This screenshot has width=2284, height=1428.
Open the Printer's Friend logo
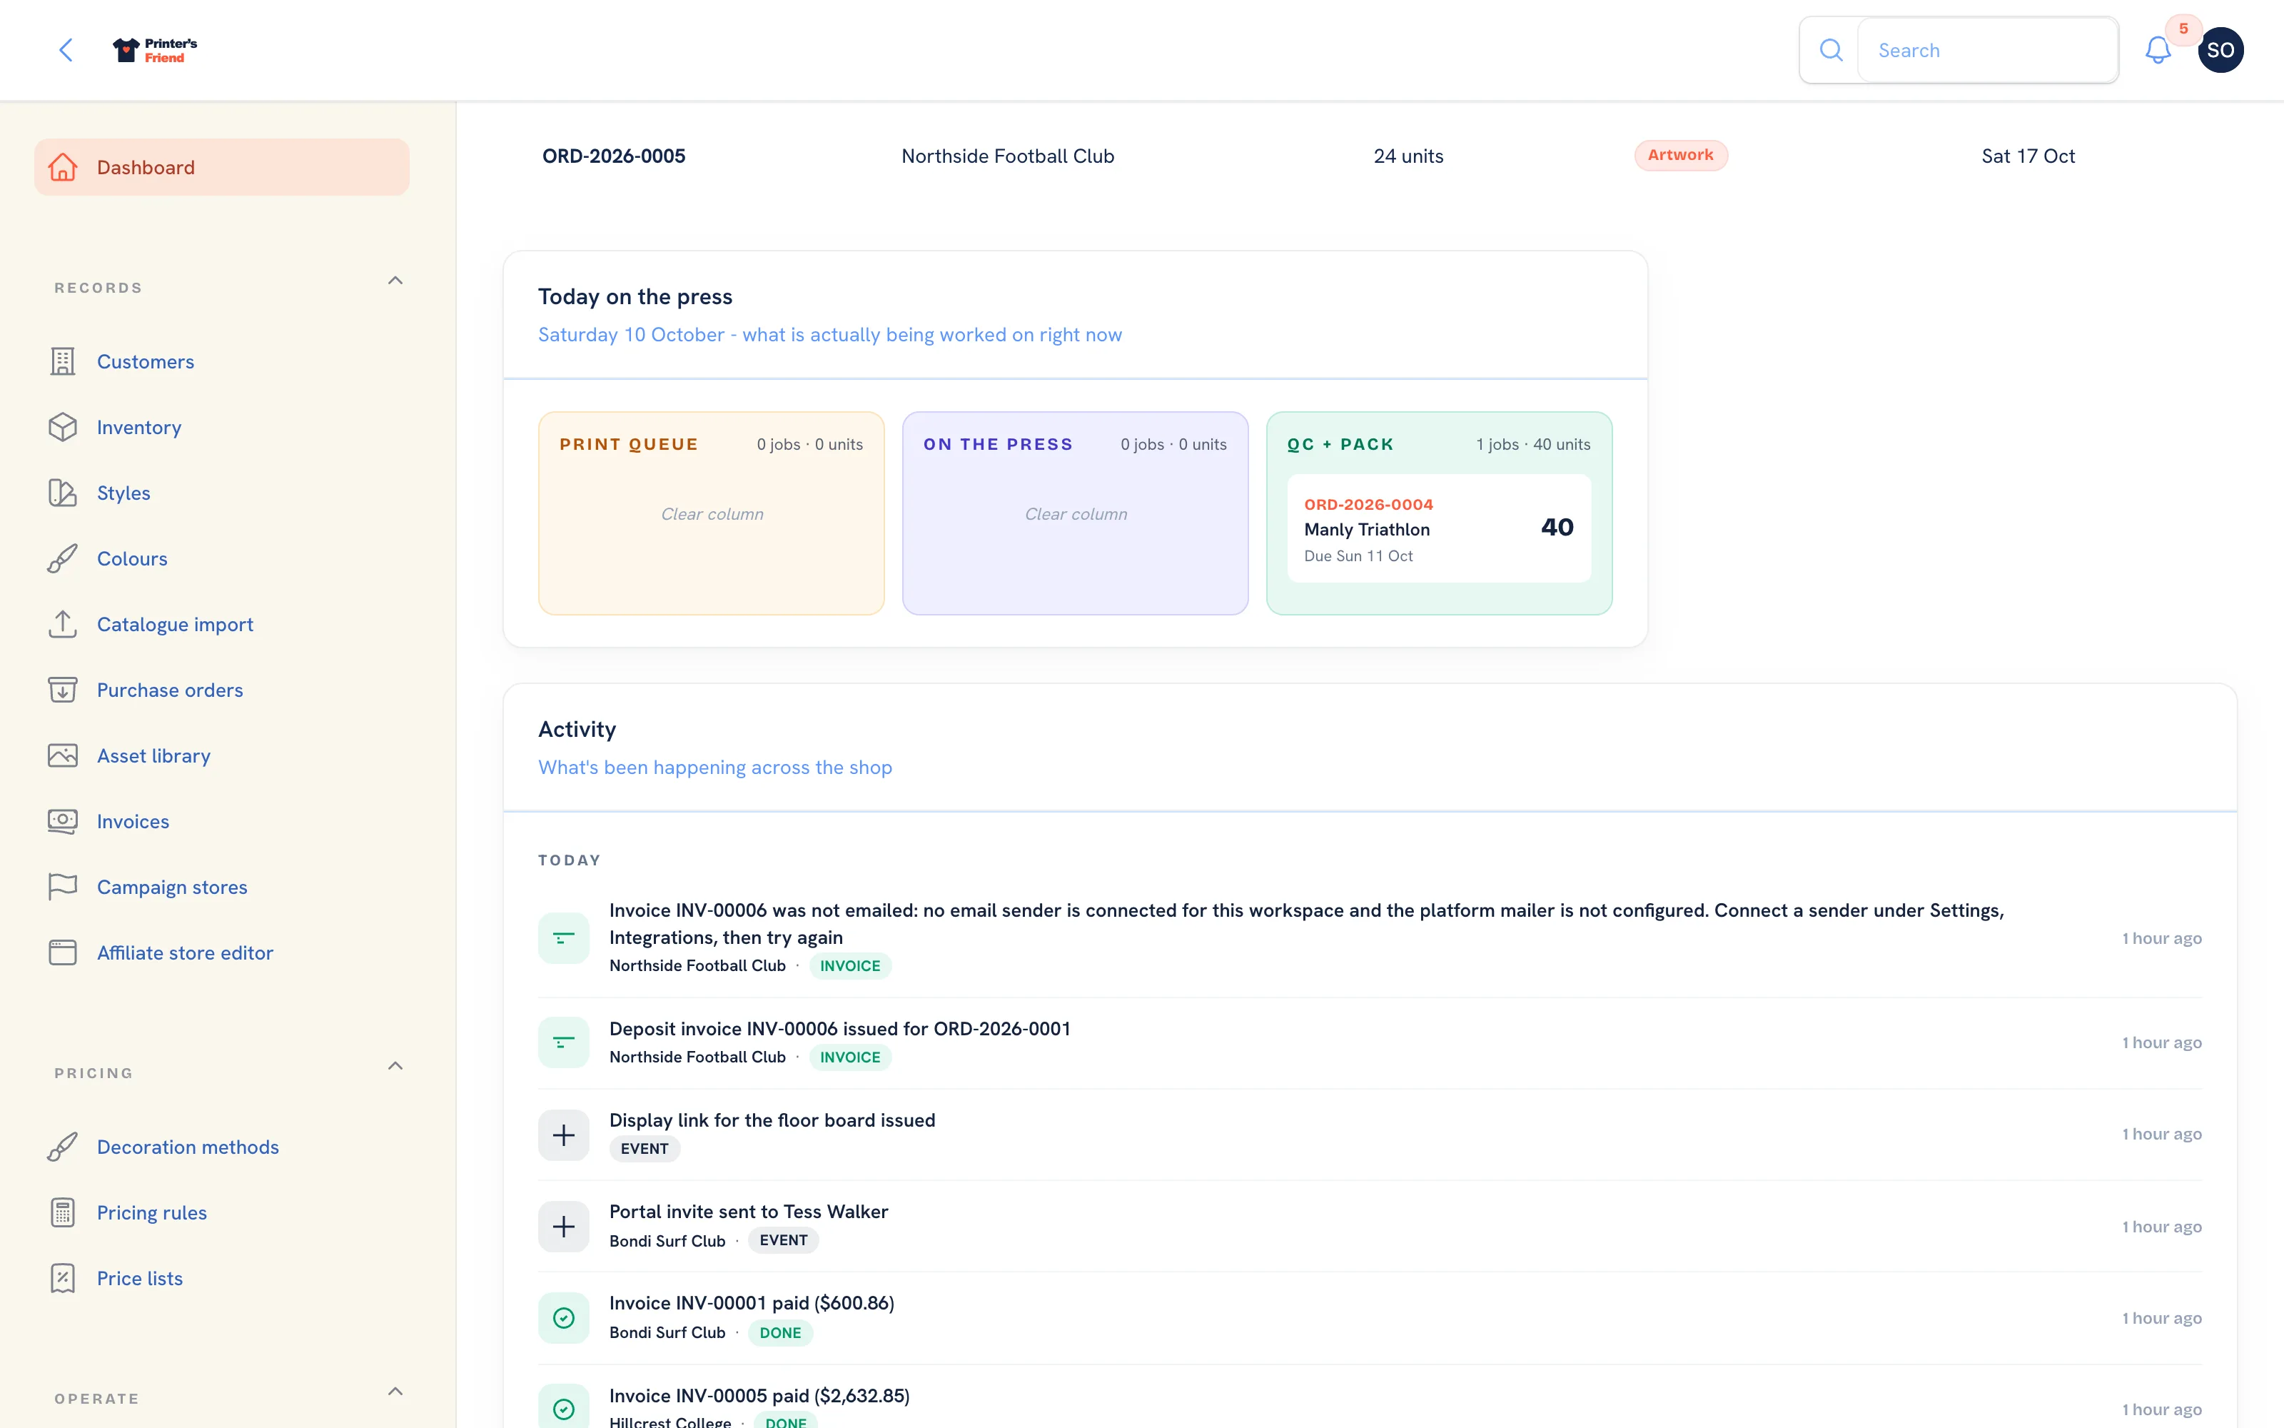pyautogui.click(x=155, y=50)
